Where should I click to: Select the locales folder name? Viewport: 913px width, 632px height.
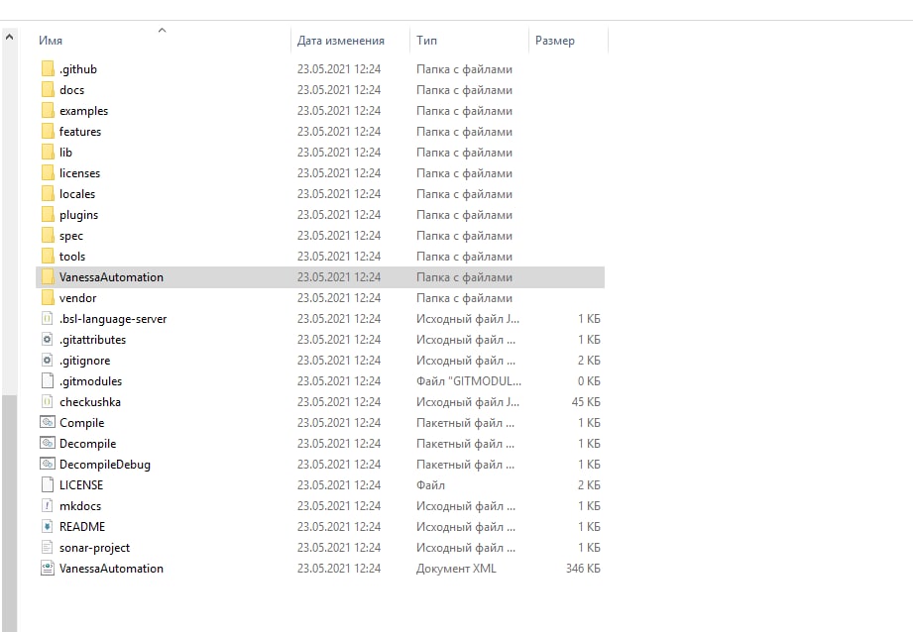(77, 194)
